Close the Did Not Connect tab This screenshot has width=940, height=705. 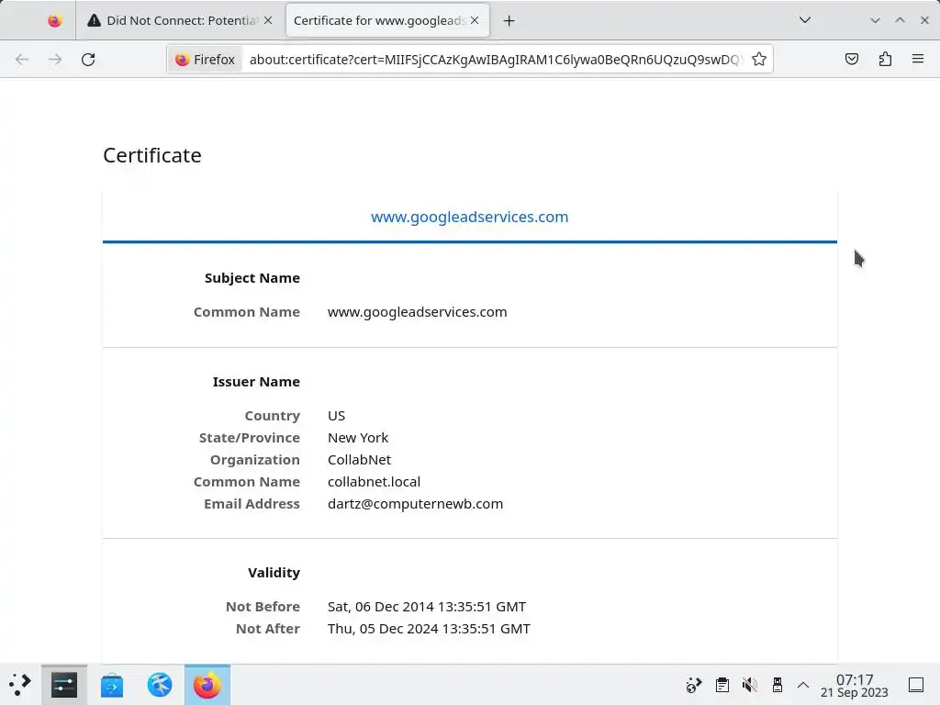click(x=268, y=20)
